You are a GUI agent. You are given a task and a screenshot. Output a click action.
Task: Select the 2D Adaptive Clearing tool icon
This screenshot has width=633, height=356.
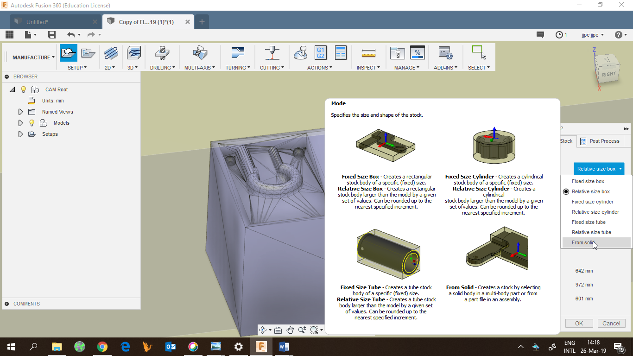point(111,53)
